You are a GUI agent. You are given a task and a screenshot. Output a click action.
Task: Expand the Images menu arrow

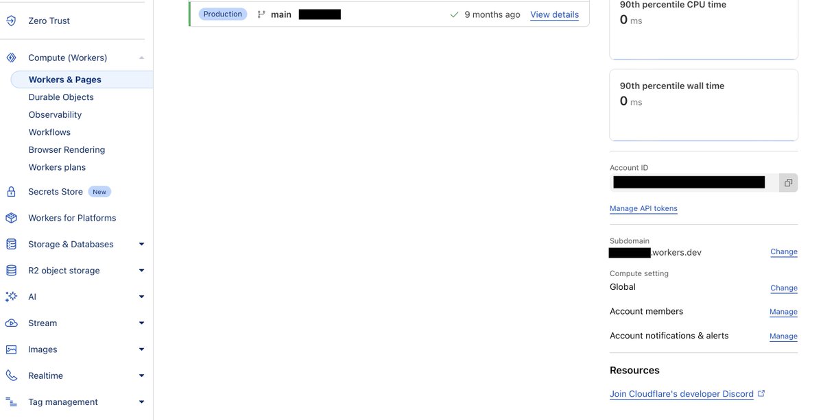[141, 349]
